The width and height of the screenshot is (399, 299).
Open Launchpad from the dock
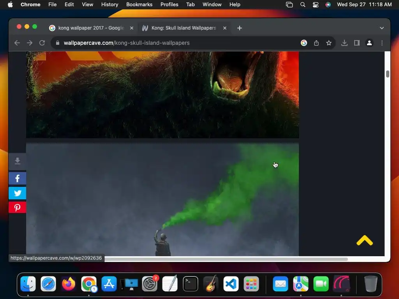pyautogui.click(x=251, y=283)
